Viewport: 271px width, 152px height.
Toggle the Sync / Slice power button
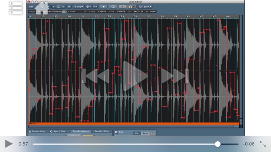coord(51,131)
